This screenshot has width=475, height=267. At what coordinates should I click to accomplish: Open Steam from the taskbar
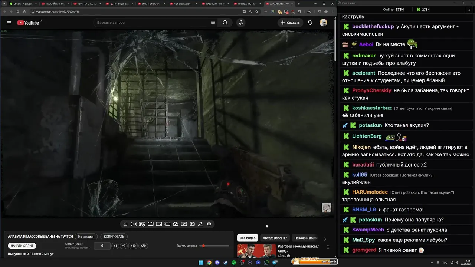225,263
